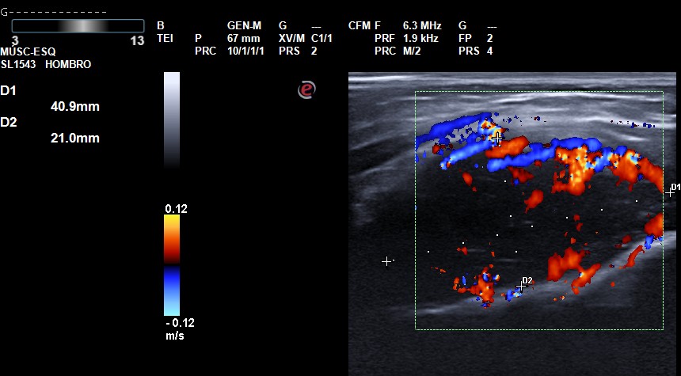Select the D2 21.0mm measurement readout
Screen dimensions: 681x376
tap(71, 138)
